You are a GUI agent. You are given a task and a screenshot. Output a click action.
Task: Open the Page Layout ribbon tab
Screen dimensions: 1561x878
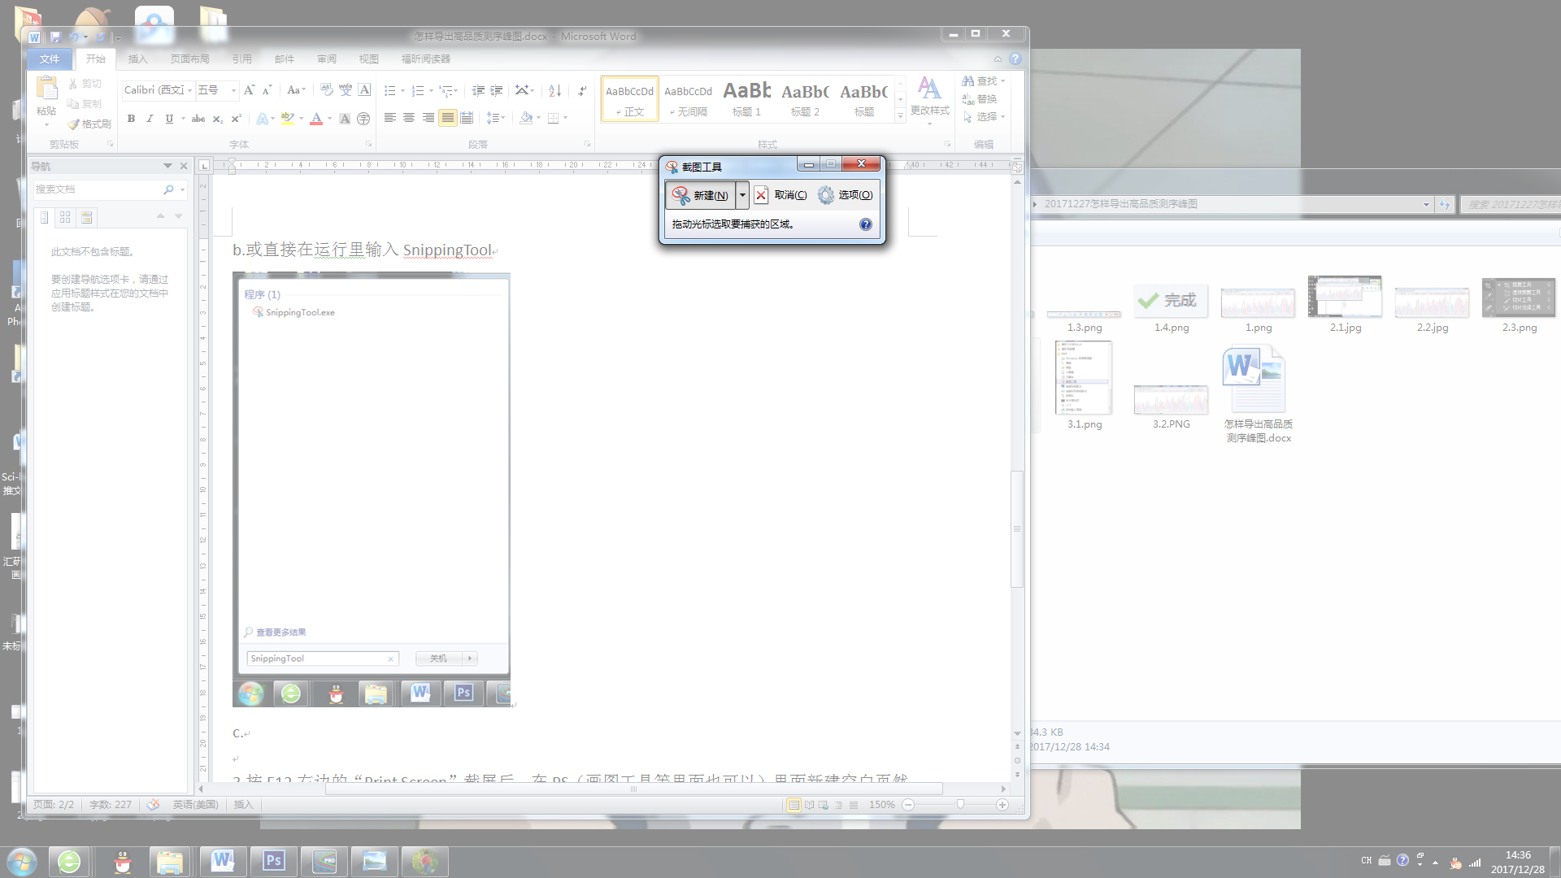coord(189,59)
